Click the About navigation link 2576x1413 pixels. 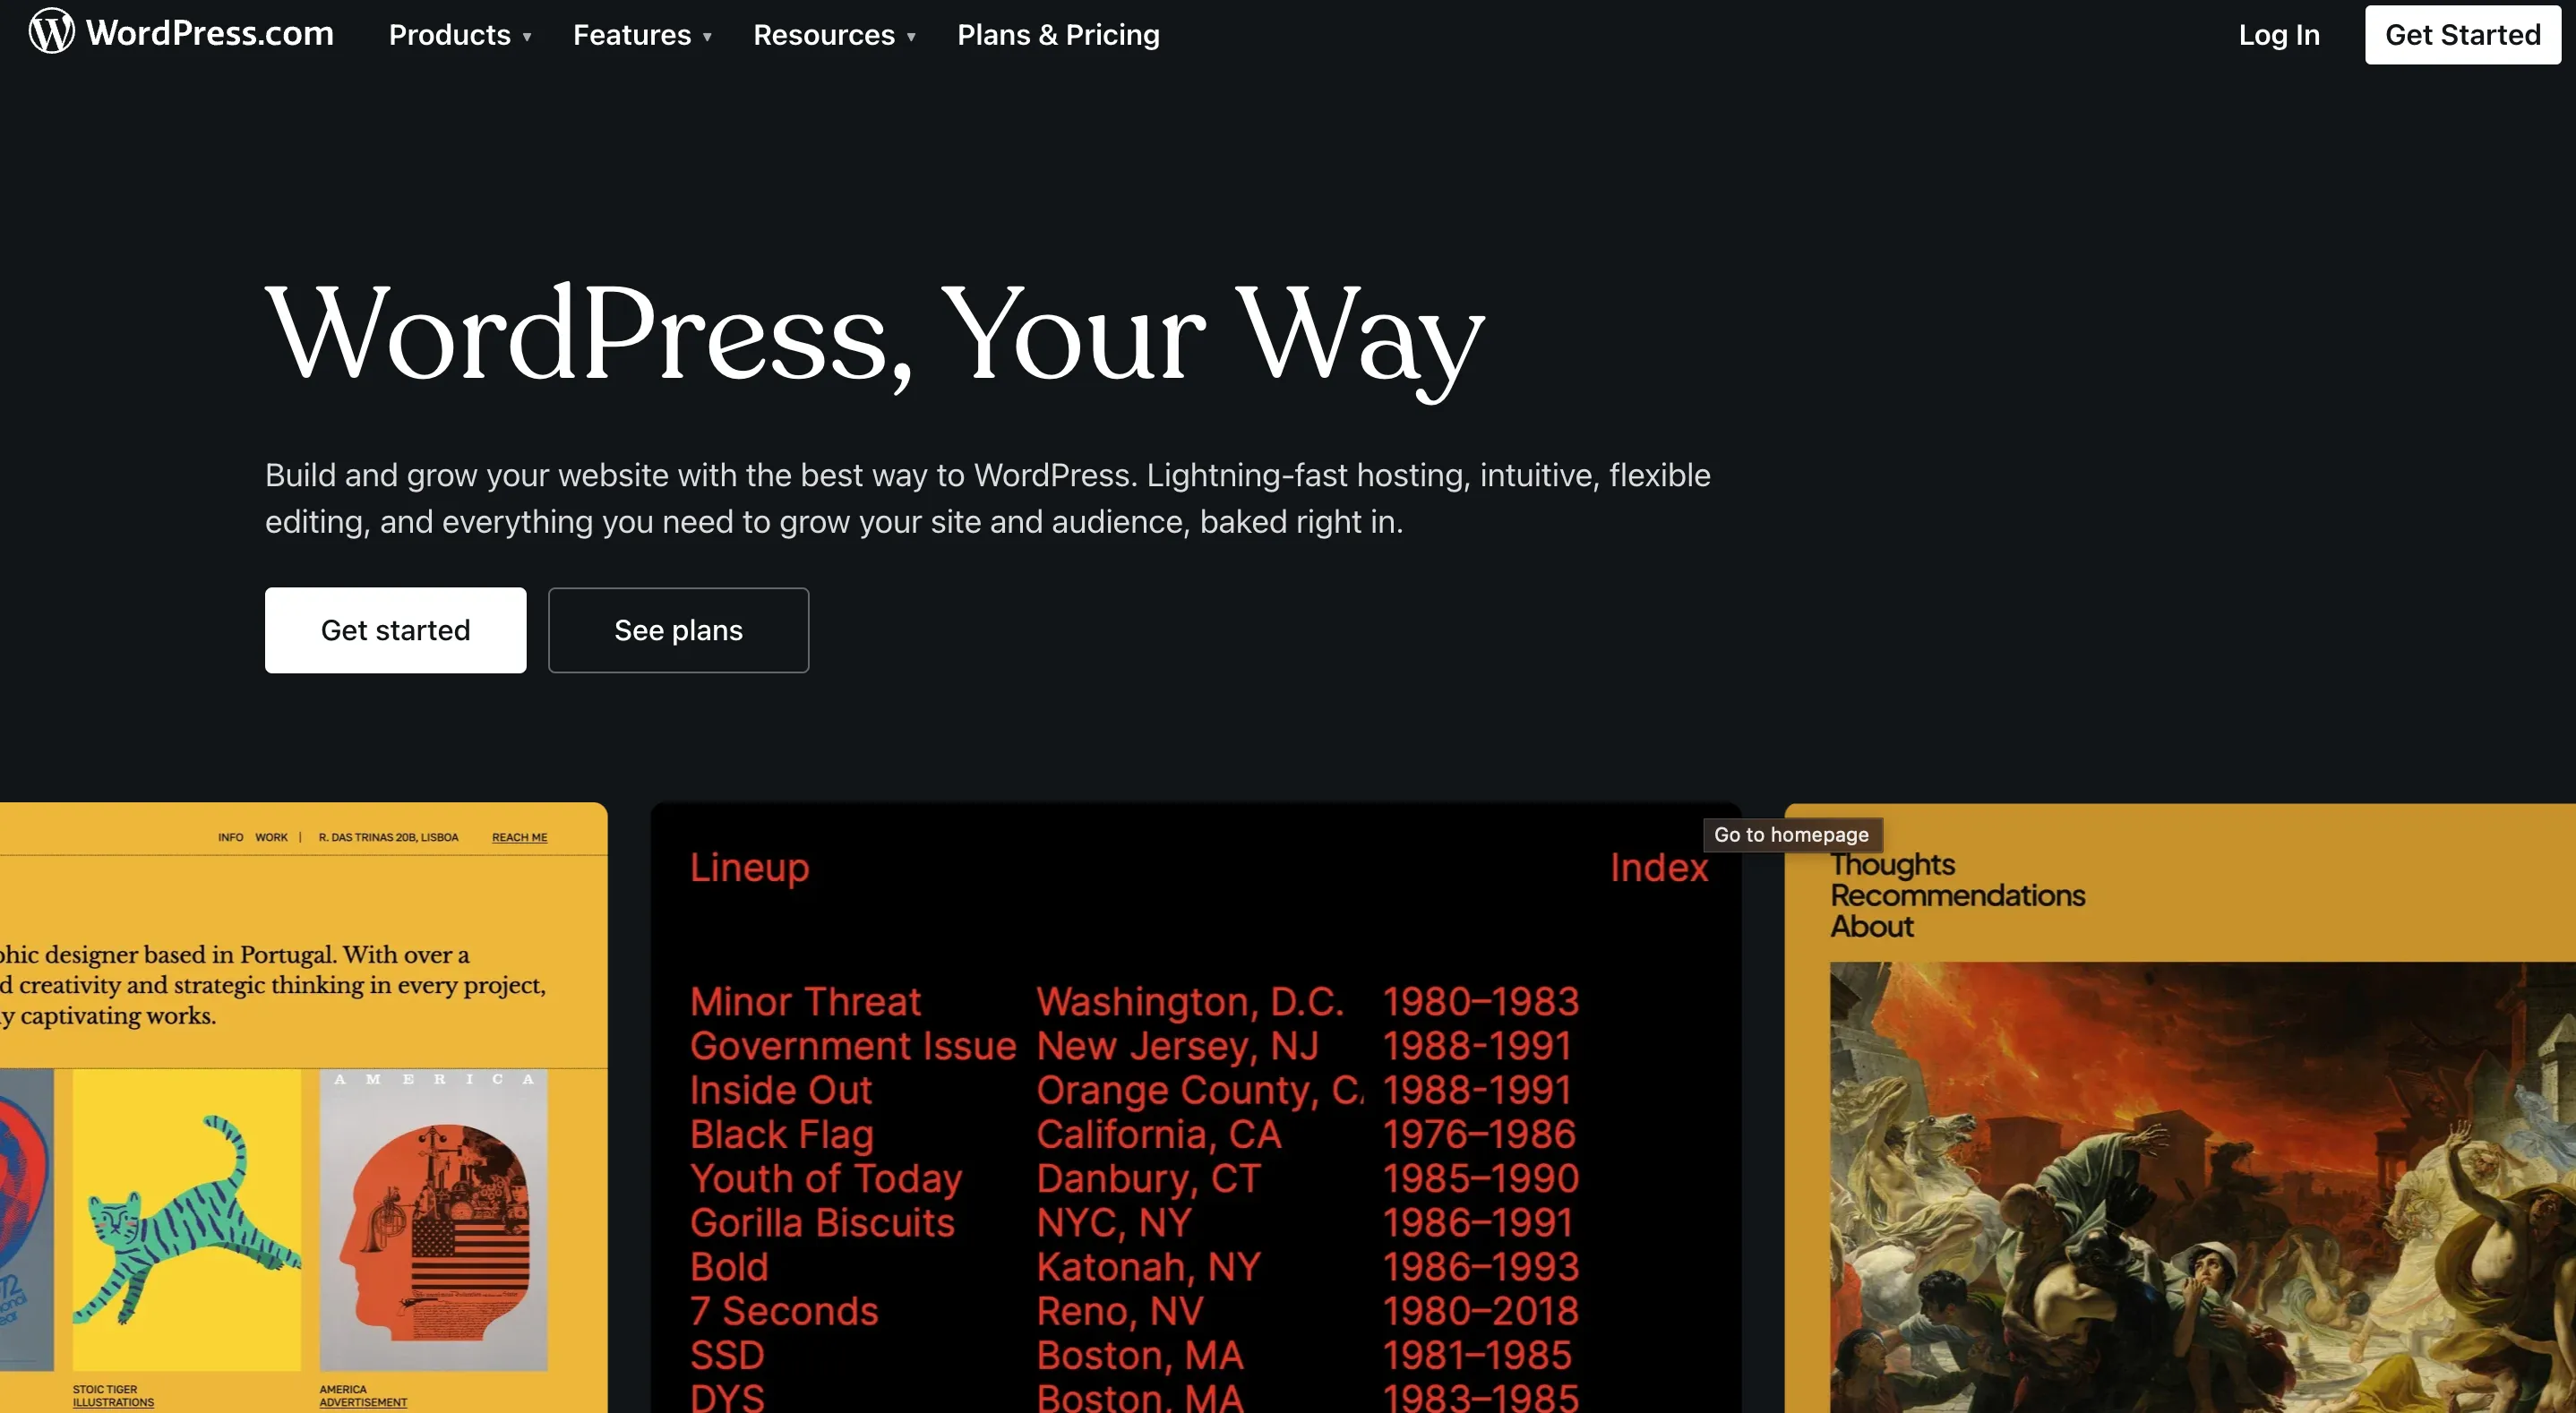(1871, 926)
